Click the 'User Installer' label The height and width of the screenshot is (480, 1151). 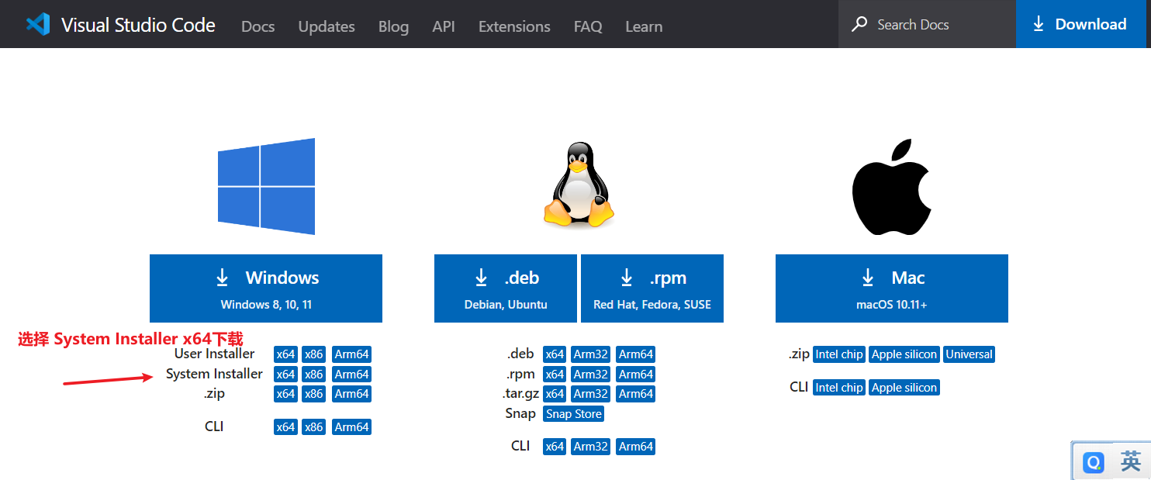point(215,354)
